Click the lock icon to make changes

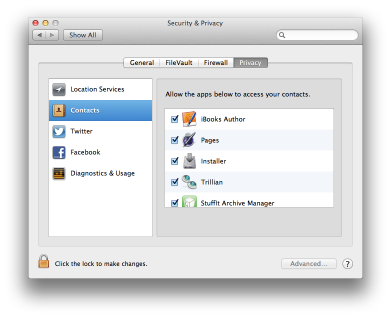(x=44, y=261)
